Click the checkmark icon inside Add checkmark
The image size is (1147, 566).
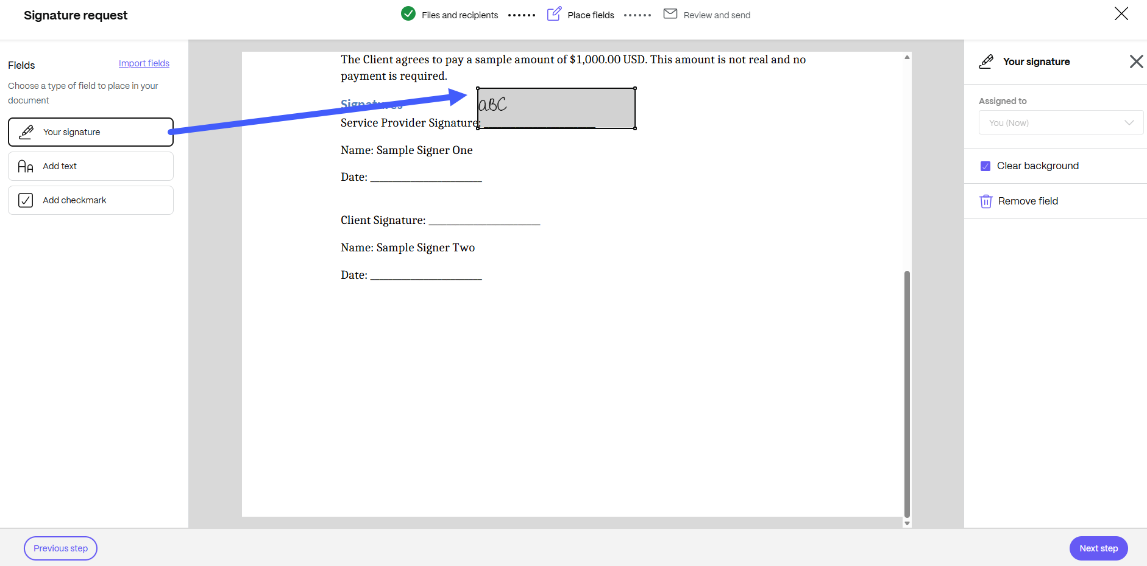tap(25, 200)
